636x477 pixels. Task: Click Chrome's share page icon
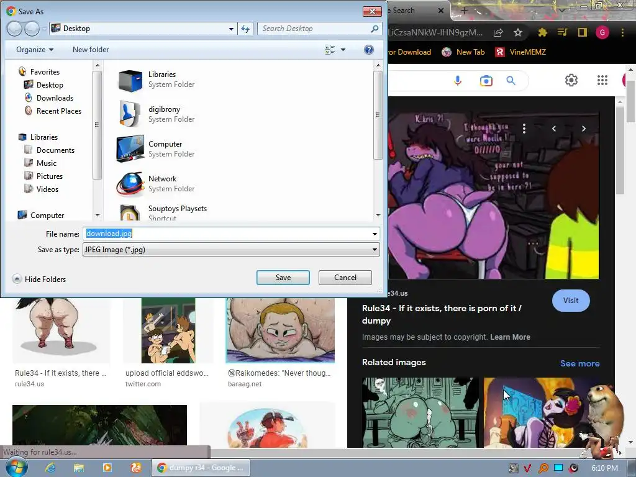point(498,33)
